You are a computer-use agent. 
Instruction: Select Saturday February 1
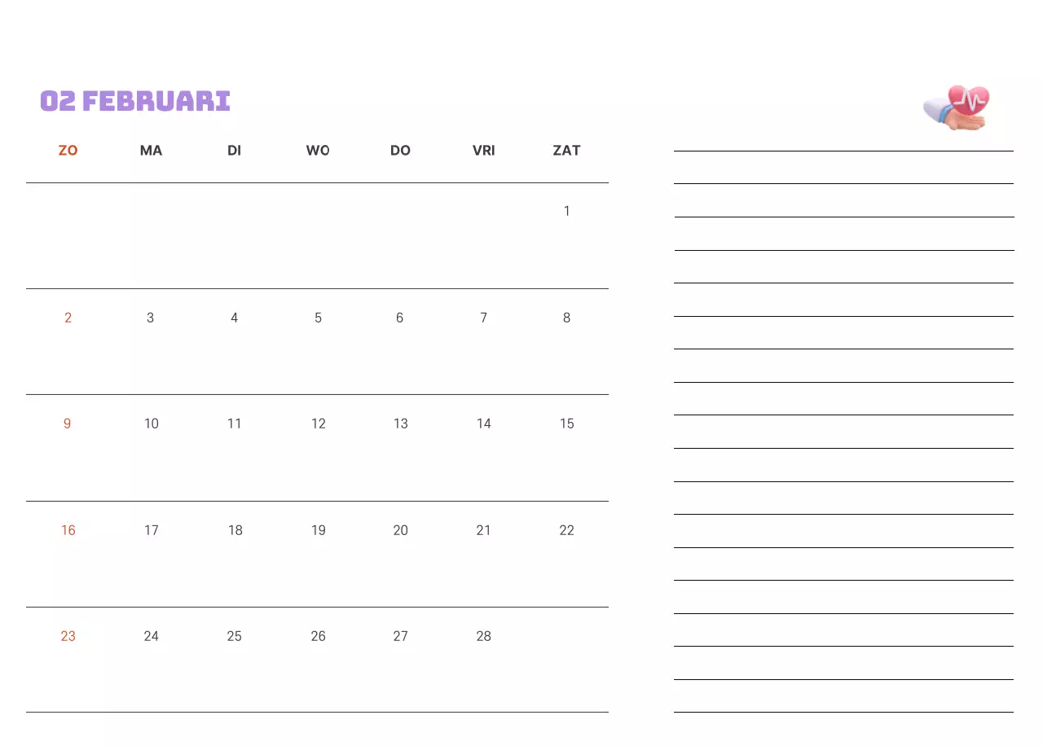[567, 211]
